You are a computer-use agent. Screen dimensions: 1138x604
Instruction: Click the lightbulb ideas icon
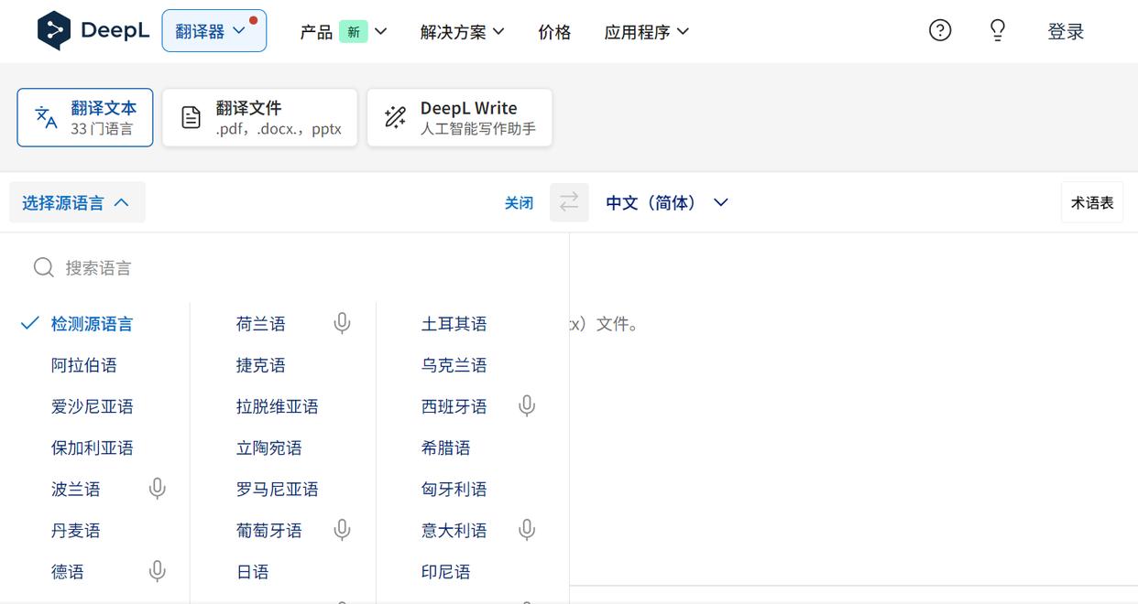998,30
